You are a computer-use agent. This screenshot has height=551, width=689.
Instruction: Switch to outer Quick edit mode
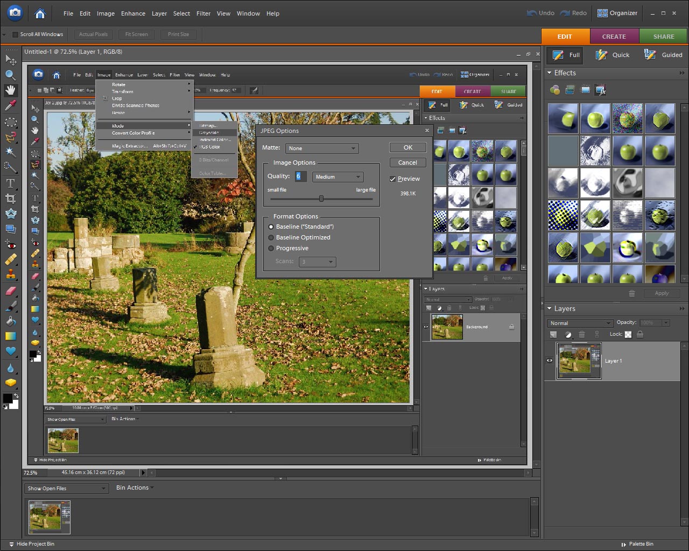613,55
